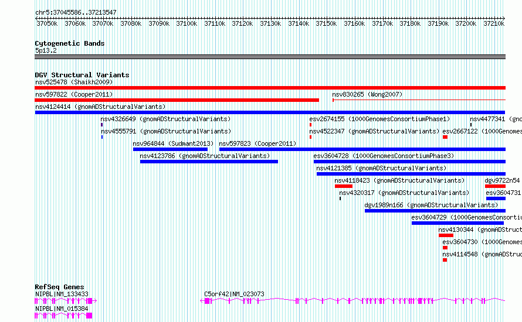This screenshot has height=322, width=522.
Task: Open the RefSeq Genes track title
Action: tap(59, 287)
